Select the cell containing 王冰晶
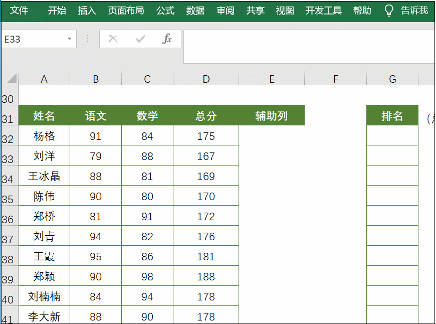The image size is (436, 324). (x=44, y=176)
